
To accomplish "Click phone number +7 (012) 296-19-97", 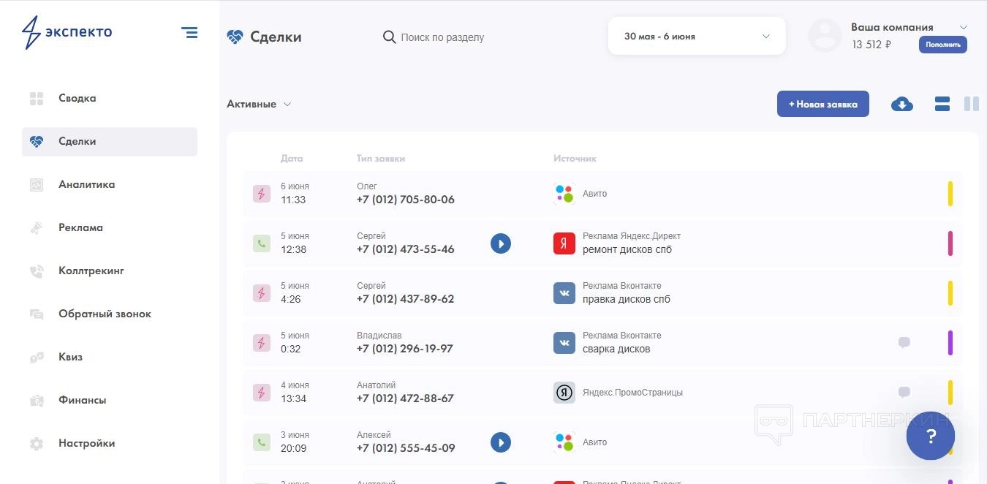I will click(405, 349).
